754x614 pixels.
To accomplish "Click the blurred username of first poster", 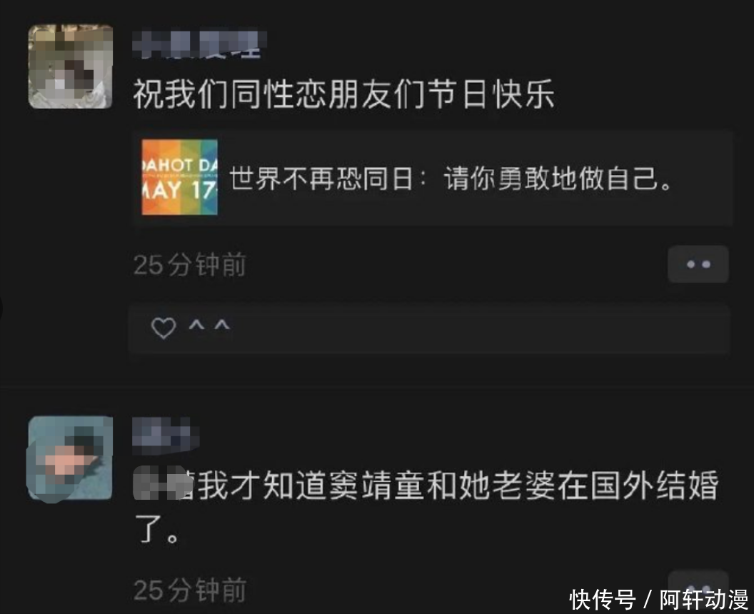I will point(199,45).
